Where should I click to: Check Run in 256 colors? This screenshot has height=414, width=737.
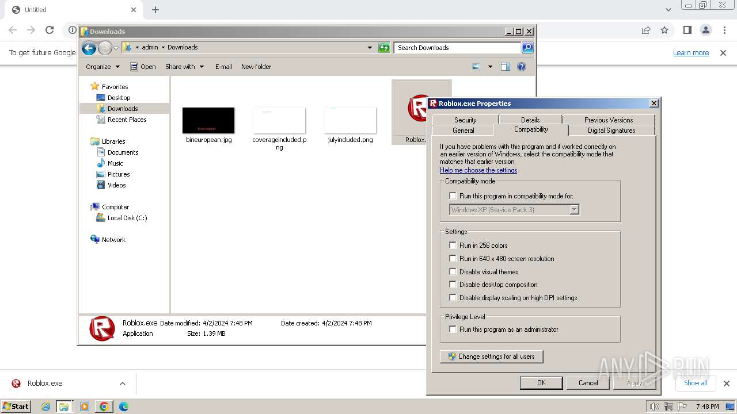(453, 246)
